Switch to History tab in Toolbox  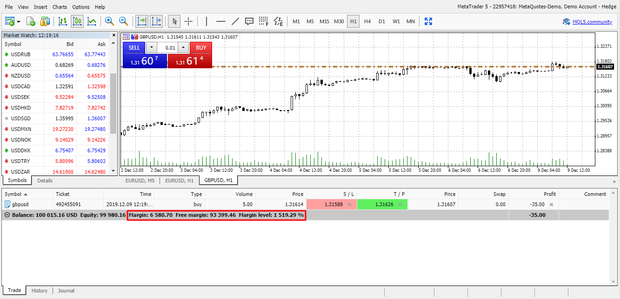[x=40, y=291]
